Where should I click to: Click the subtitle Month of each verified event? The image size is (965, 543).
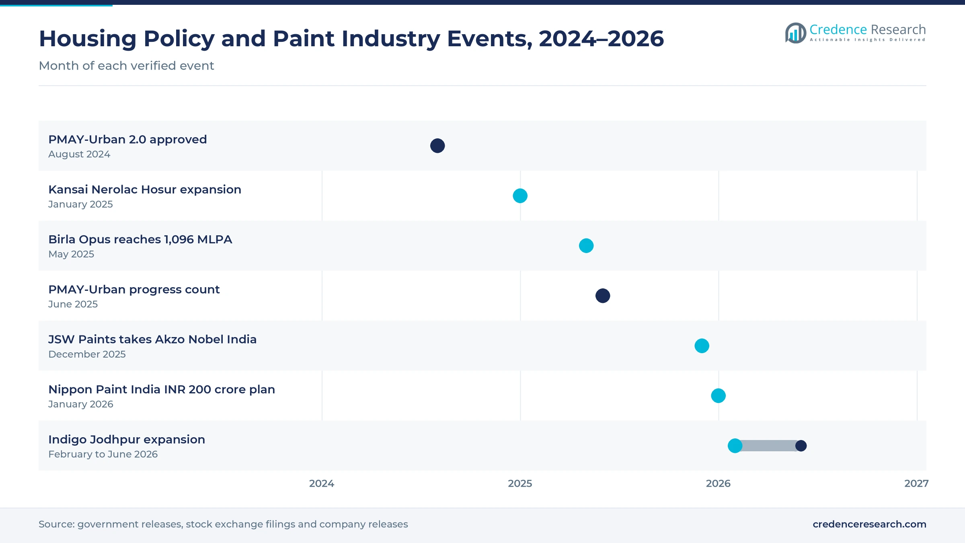(x=126, y=66)
